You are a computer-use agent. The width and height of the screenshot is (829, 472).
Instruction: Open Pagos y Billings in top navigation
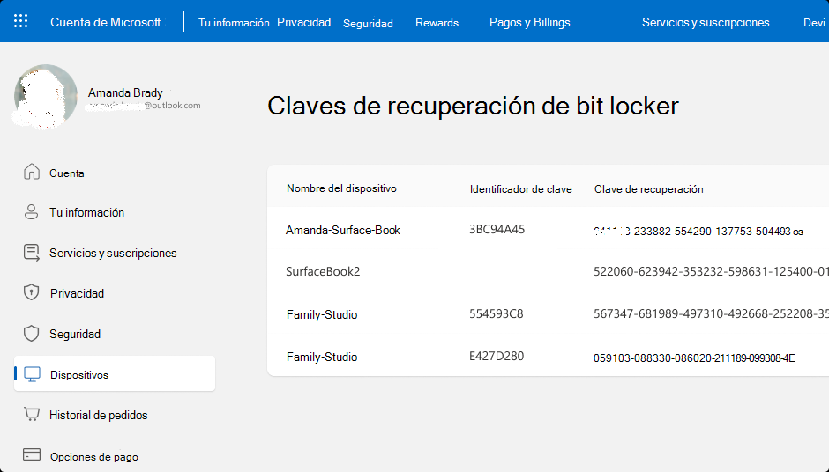pyautogui.click(x=530, y=23)
